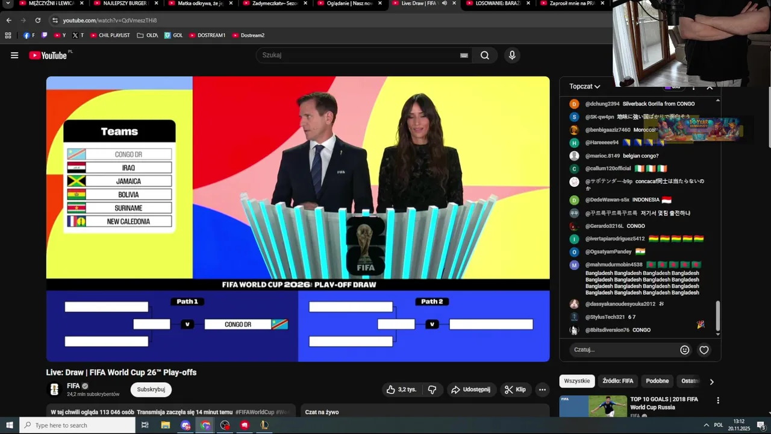Select the Źródło: FIFA filter chip
Viewport: 771px width, 434px height.
pos(618,381)
